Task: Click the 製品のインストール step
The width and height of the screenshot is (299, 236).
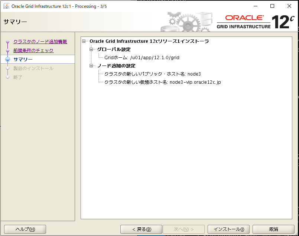Action: tap(33, 68)
